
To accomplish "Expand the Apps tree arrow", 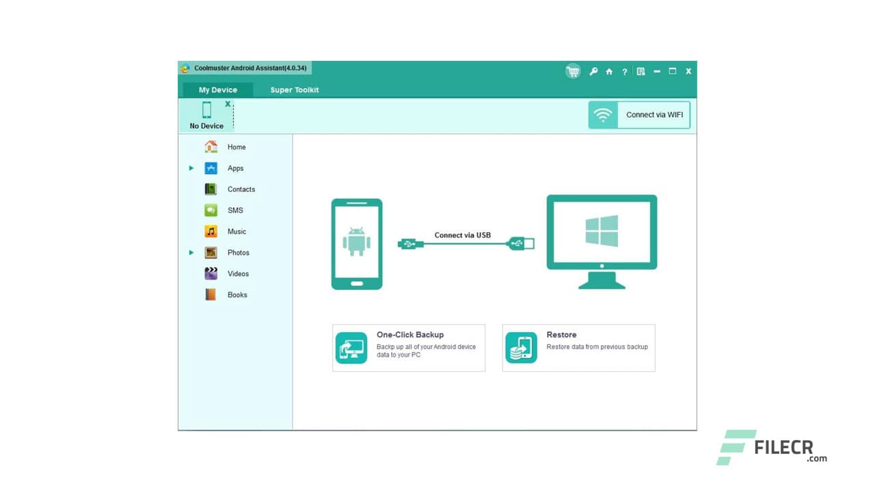I will (191, 168).
